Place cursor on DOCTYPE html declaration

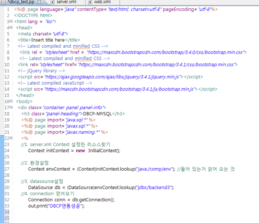tap(33, 15)
